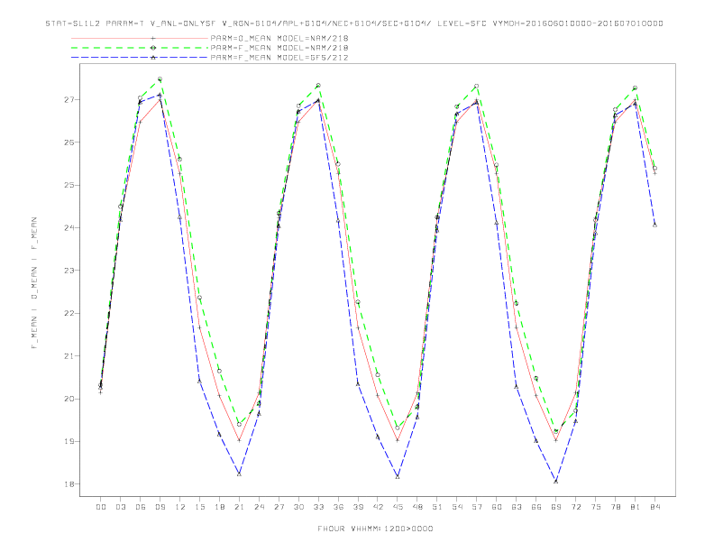Click x-axis tick label 15
714x552 pixels.
click(199, 507)
